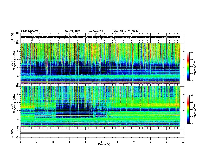Click the ch.1 colorbar "log(PSD)" label
206x159 pixels.
tap(195, 68)
